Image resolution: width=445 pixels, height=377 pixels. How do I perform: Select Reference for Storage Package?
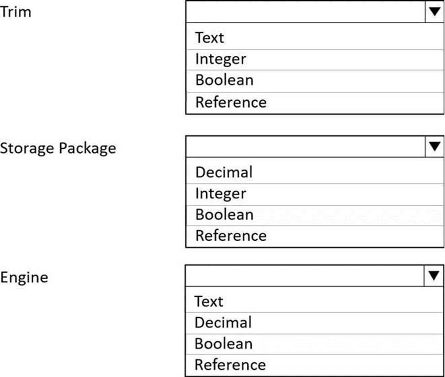click(315, 237)
